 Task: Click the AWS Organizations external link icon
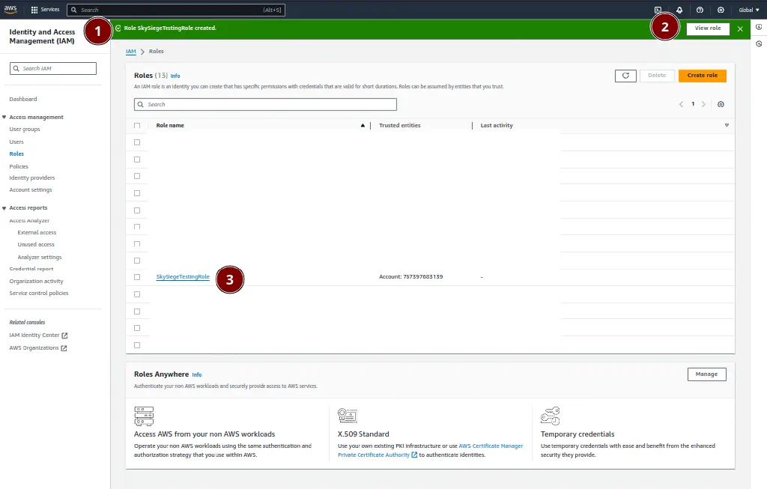click(x=64, y=348)
